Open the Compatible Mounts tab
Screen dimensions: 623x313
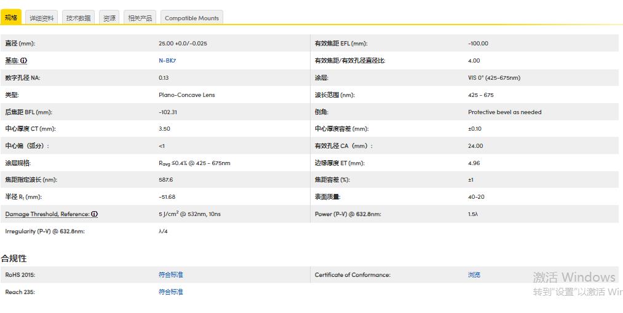[x=191, y=18]
